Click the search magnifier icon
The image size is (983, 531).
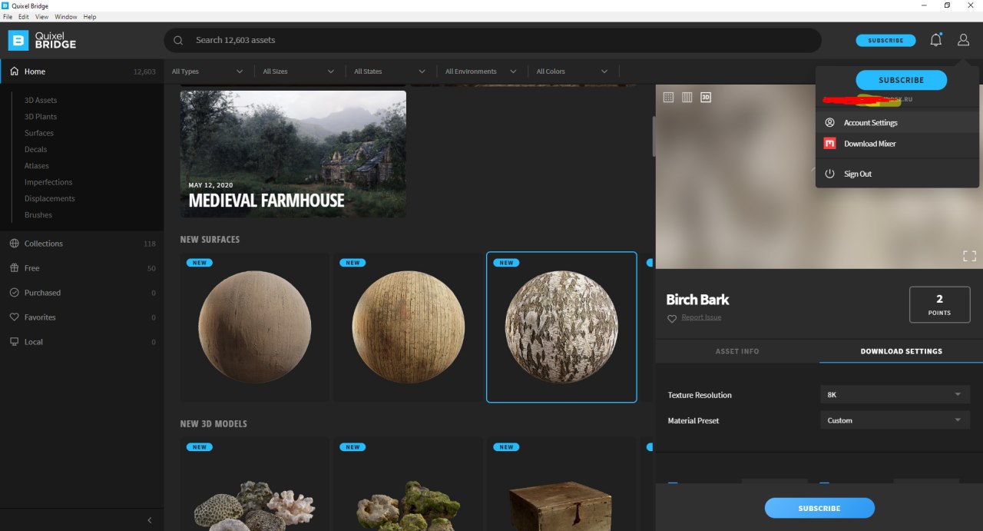coord(178,40)
